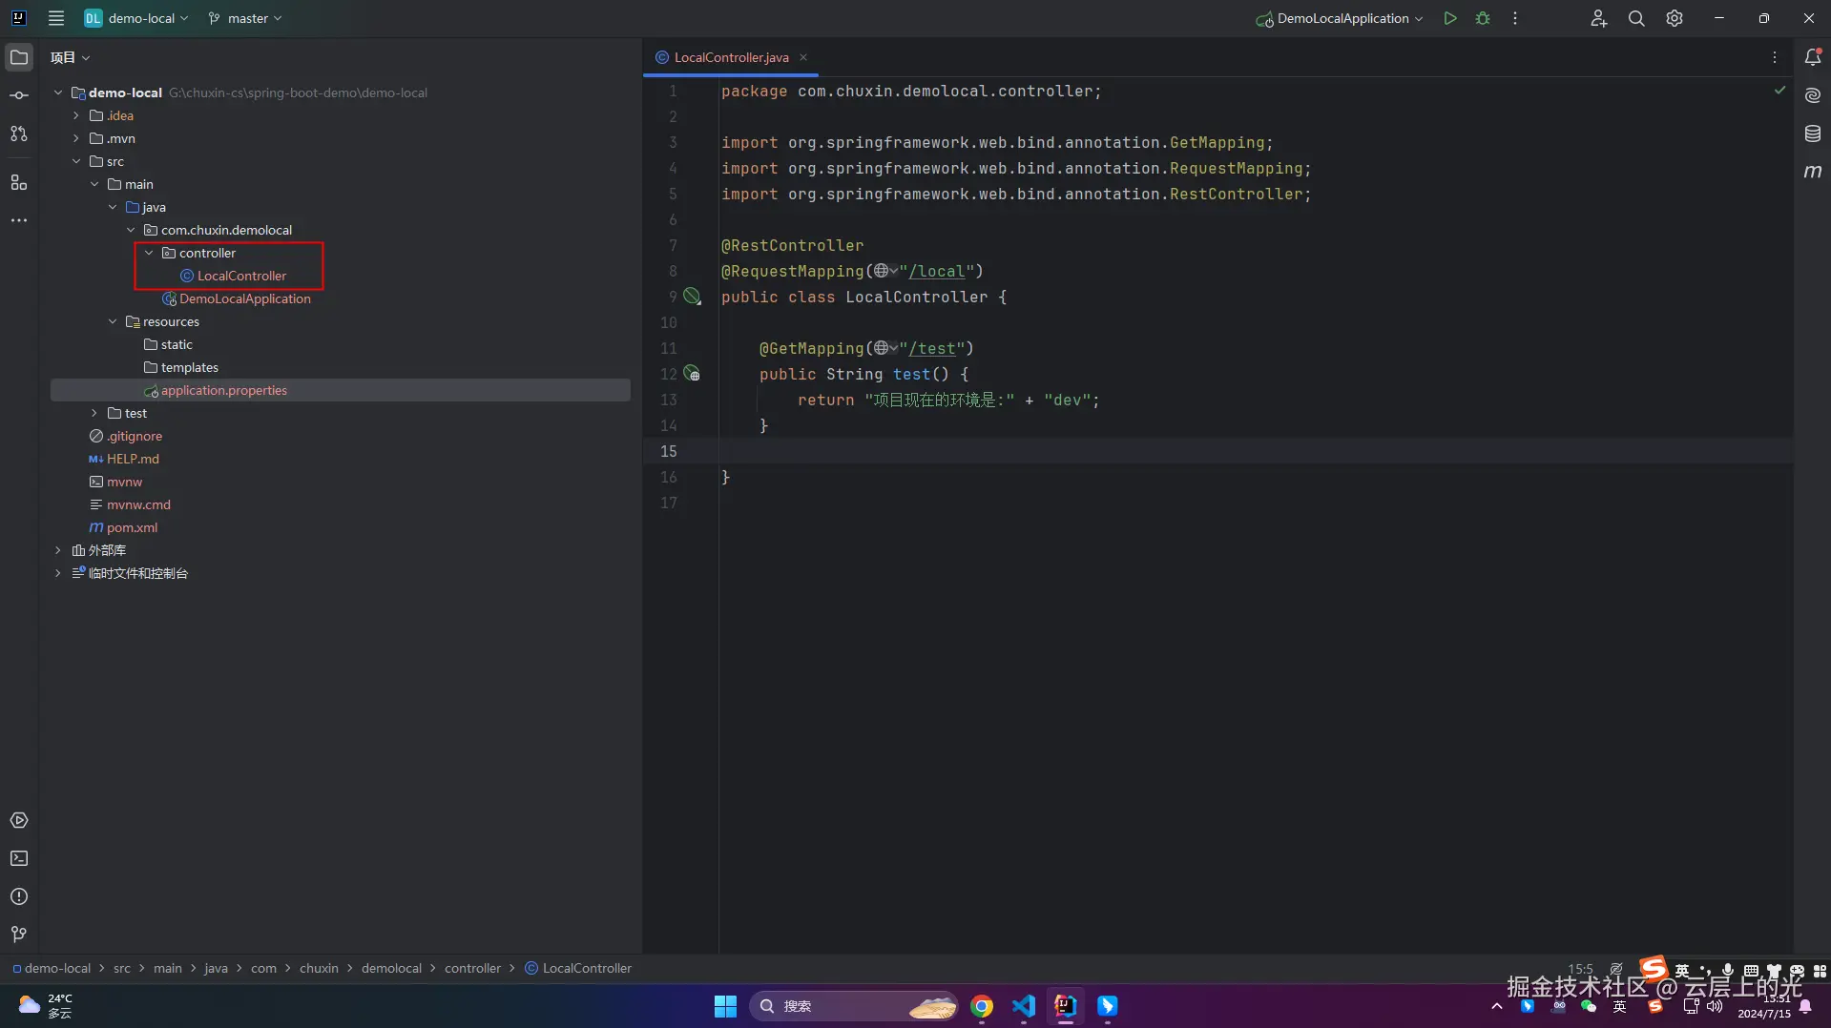Open IDE settings gear
The image size is (1831, 1028).
pyautogui.click(x=1675, y=18)
